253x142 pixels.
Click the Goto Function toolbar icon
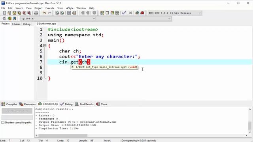(69, 13)
